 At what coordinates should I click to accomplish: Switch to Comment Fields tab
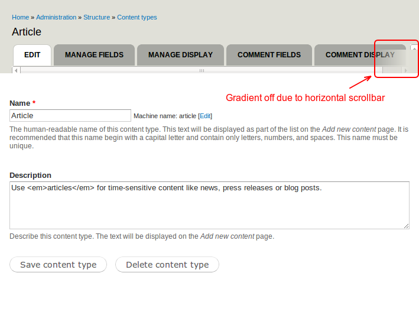269,55
